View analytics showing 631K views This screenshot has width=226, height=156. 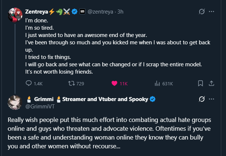pos(158,83)
